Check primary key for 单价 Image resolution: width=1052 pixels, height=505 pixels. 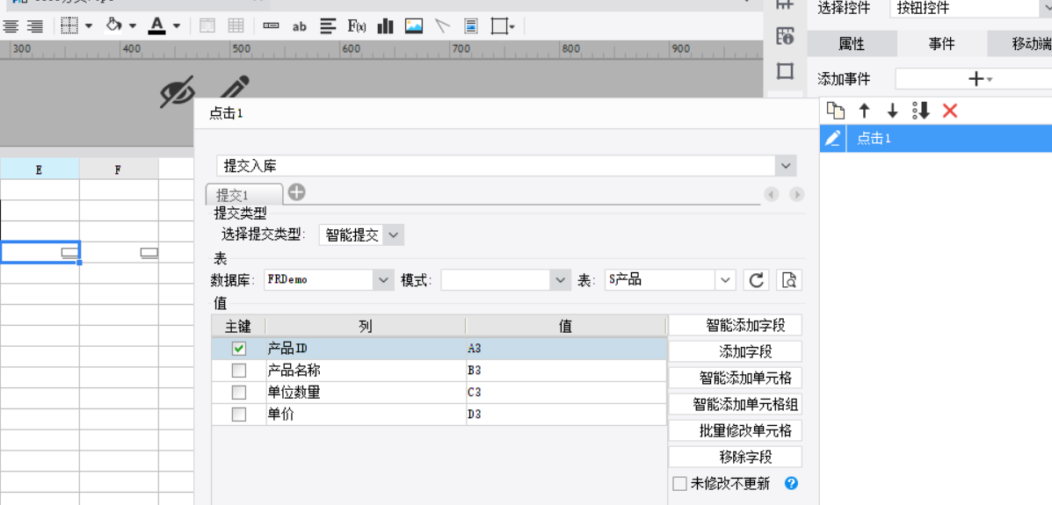[239, 415]
